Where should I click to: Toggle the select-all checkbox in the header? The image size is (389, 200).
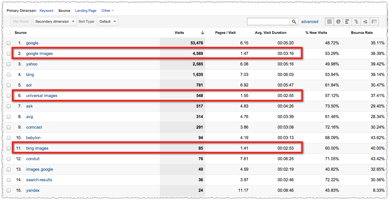coord(9,33)
